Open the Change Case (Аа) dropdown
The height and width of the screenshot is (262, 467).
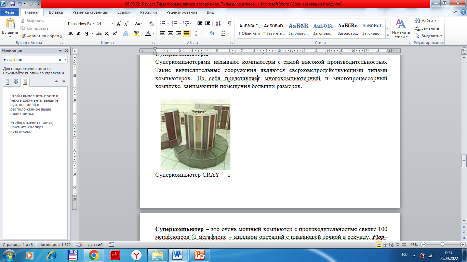[x=138, y=24]
